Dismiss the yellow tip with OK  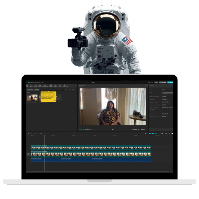point(55,100)
